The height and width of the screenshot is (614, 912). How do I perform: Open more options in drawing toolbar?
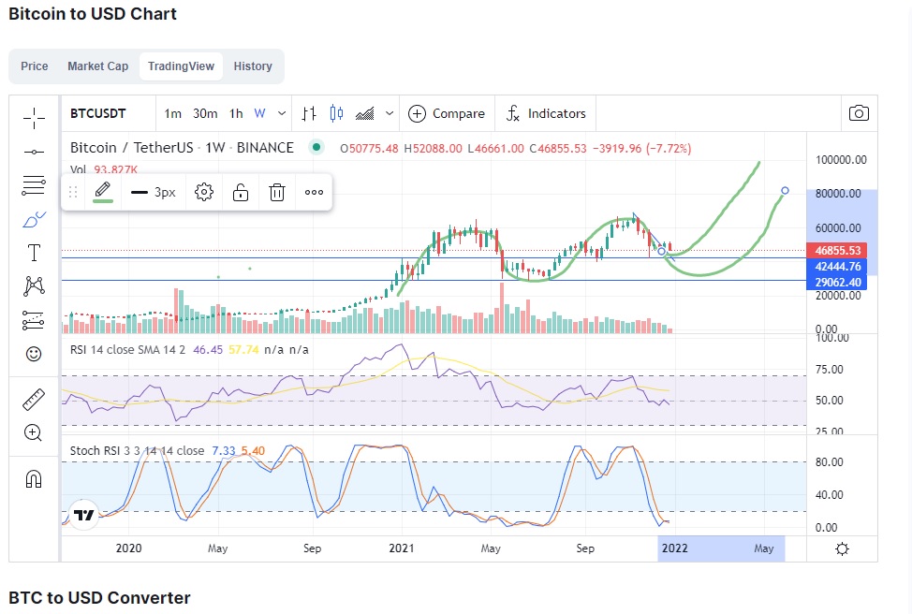[x=314, y=192]
